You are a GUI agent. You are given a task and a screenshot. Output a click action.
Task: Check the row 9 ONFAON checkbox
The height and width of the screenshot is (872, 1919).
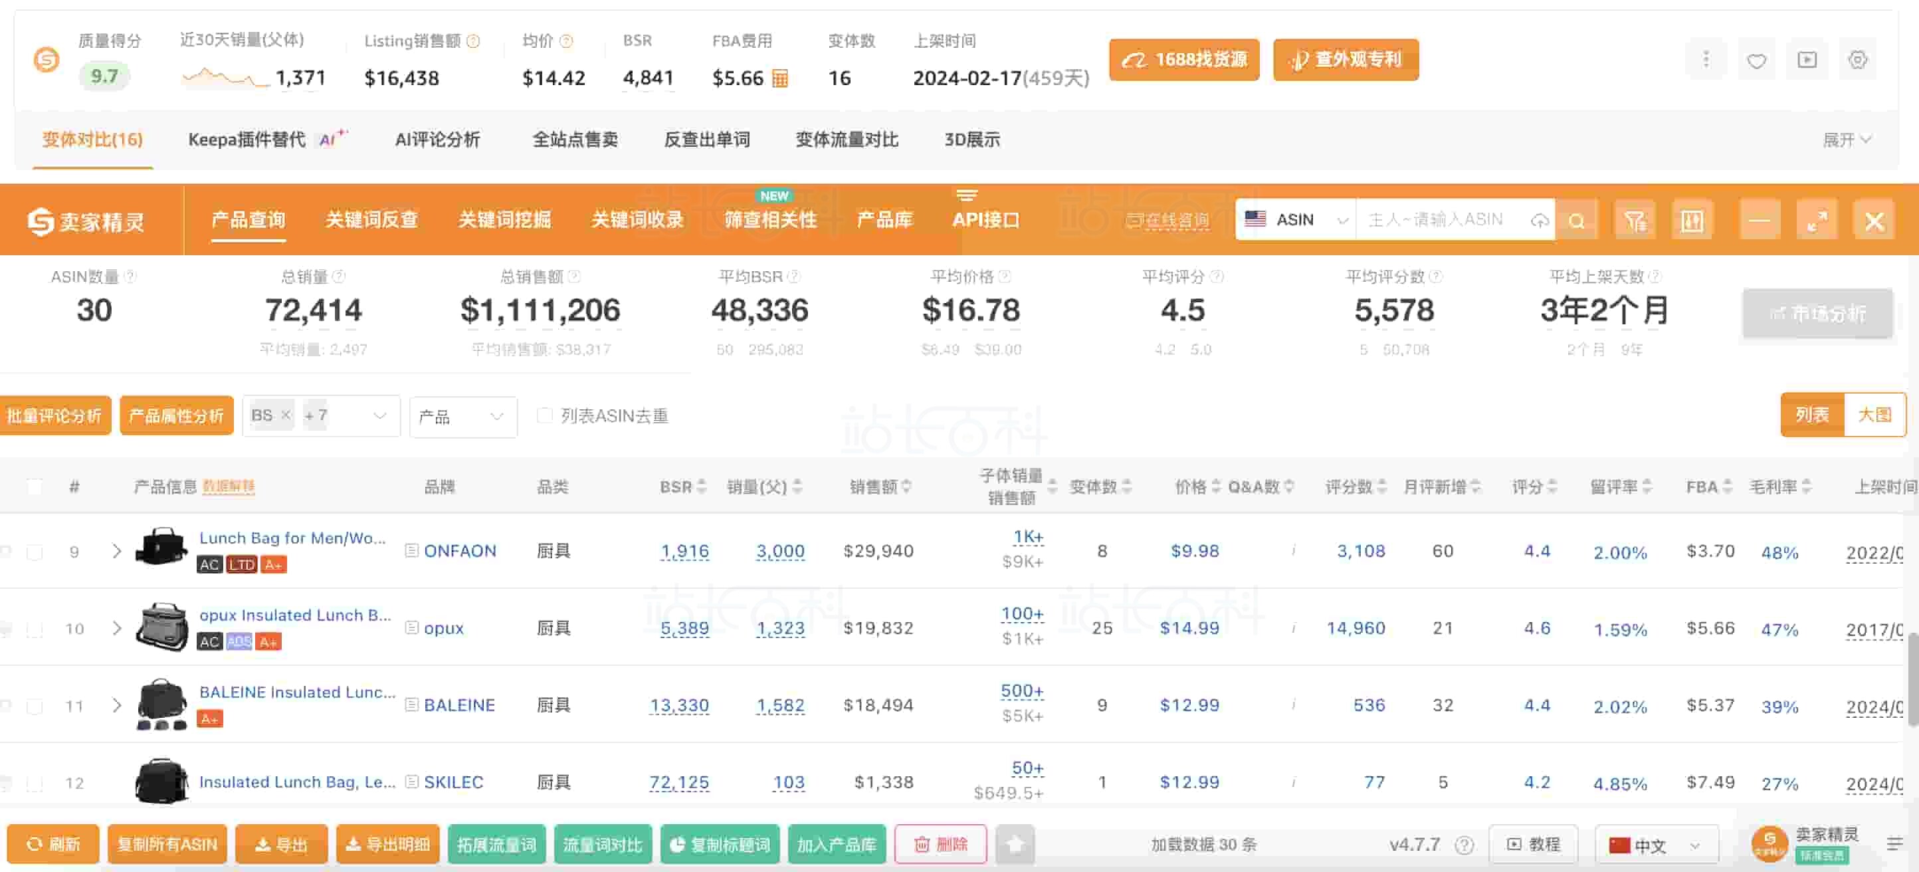[x=35, y=552]
